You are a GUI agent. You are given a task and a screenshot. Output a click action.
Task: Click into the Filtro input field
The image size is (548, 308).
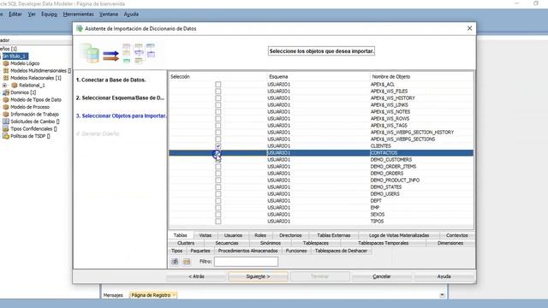click(x=246, y=262)
